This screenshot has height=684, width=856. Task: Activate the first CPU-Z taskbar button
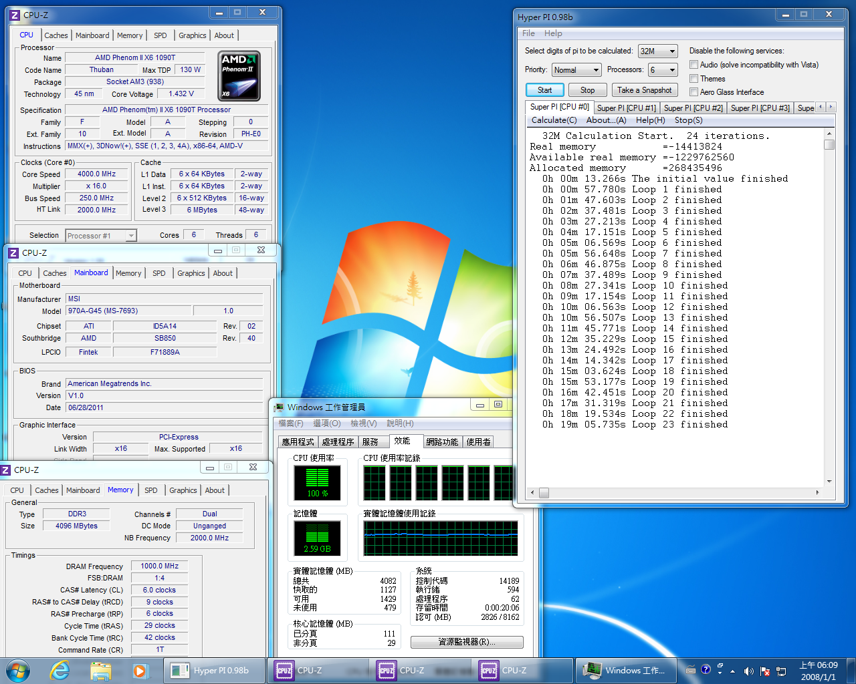318,671
